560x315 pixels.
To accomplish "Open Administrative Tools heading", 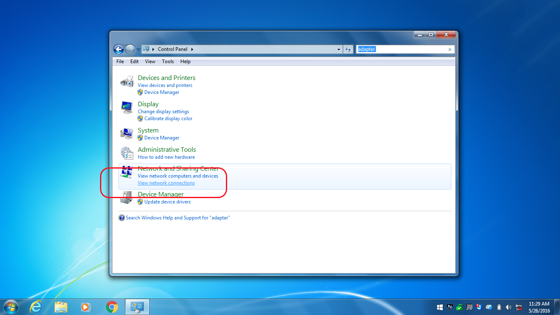I will click(167, 150).
